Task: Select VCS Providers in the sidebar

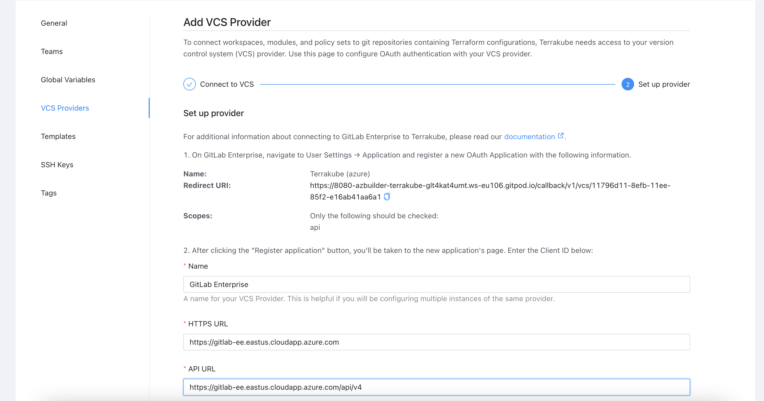Action: point(65,108)
